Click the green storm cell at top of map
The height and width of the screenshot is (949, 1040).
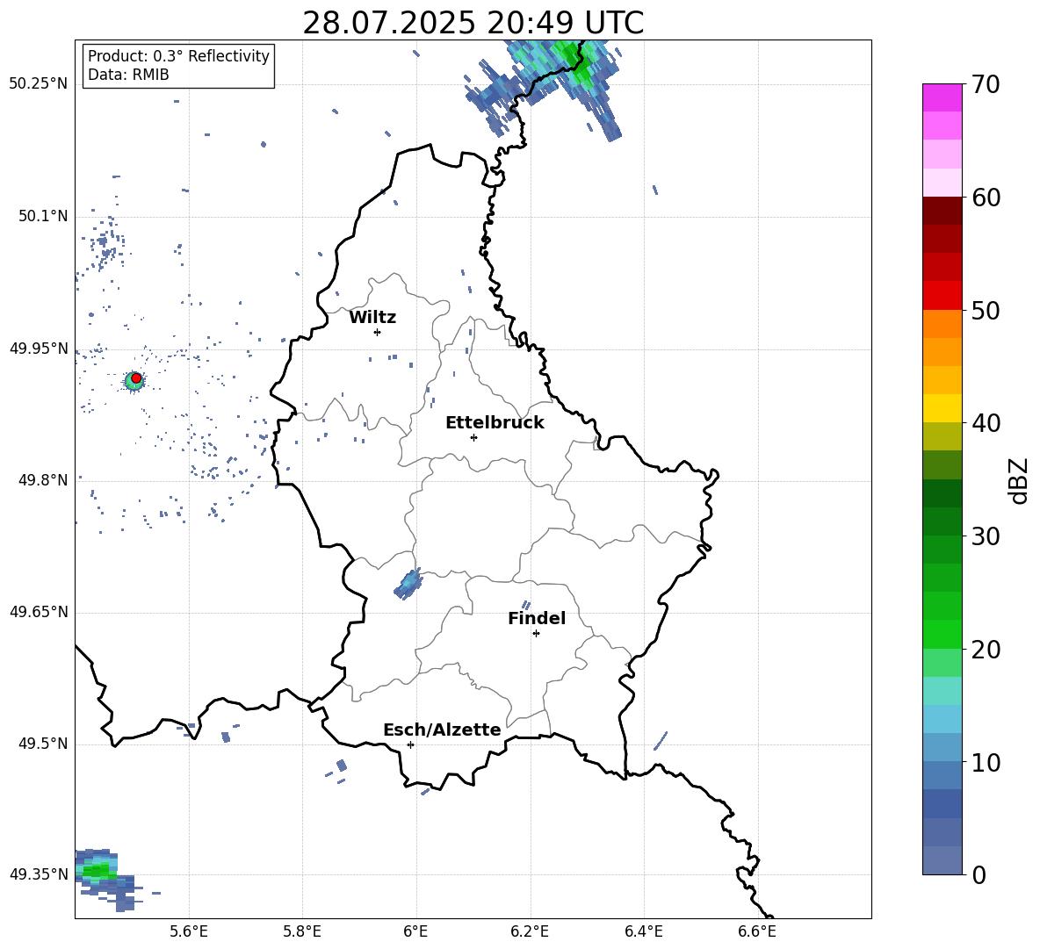pyautogui.click(x=573, y=61)
